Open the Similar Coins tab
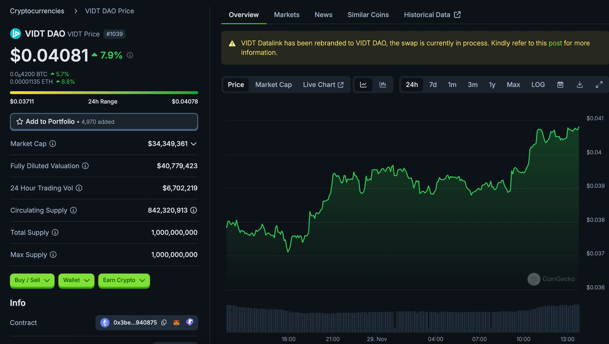This screenshot has width=609, height=344. tap(368, 14)
